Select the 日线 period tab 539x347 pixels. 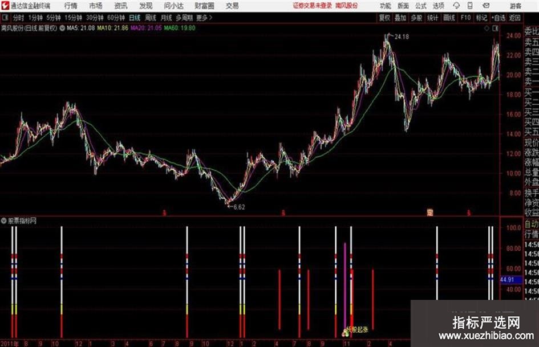coord(135,18)
